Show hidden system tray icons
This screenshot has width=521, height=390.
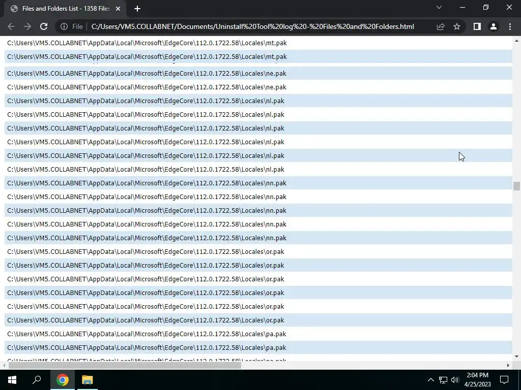(430, 380)
